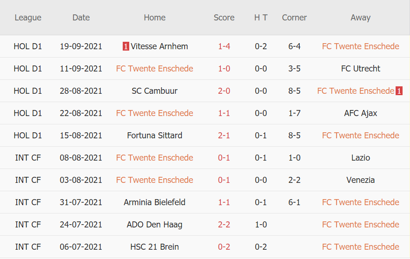Click the Score column header
410x259 pixels.
pyautogui.click(x=224, y=18)
